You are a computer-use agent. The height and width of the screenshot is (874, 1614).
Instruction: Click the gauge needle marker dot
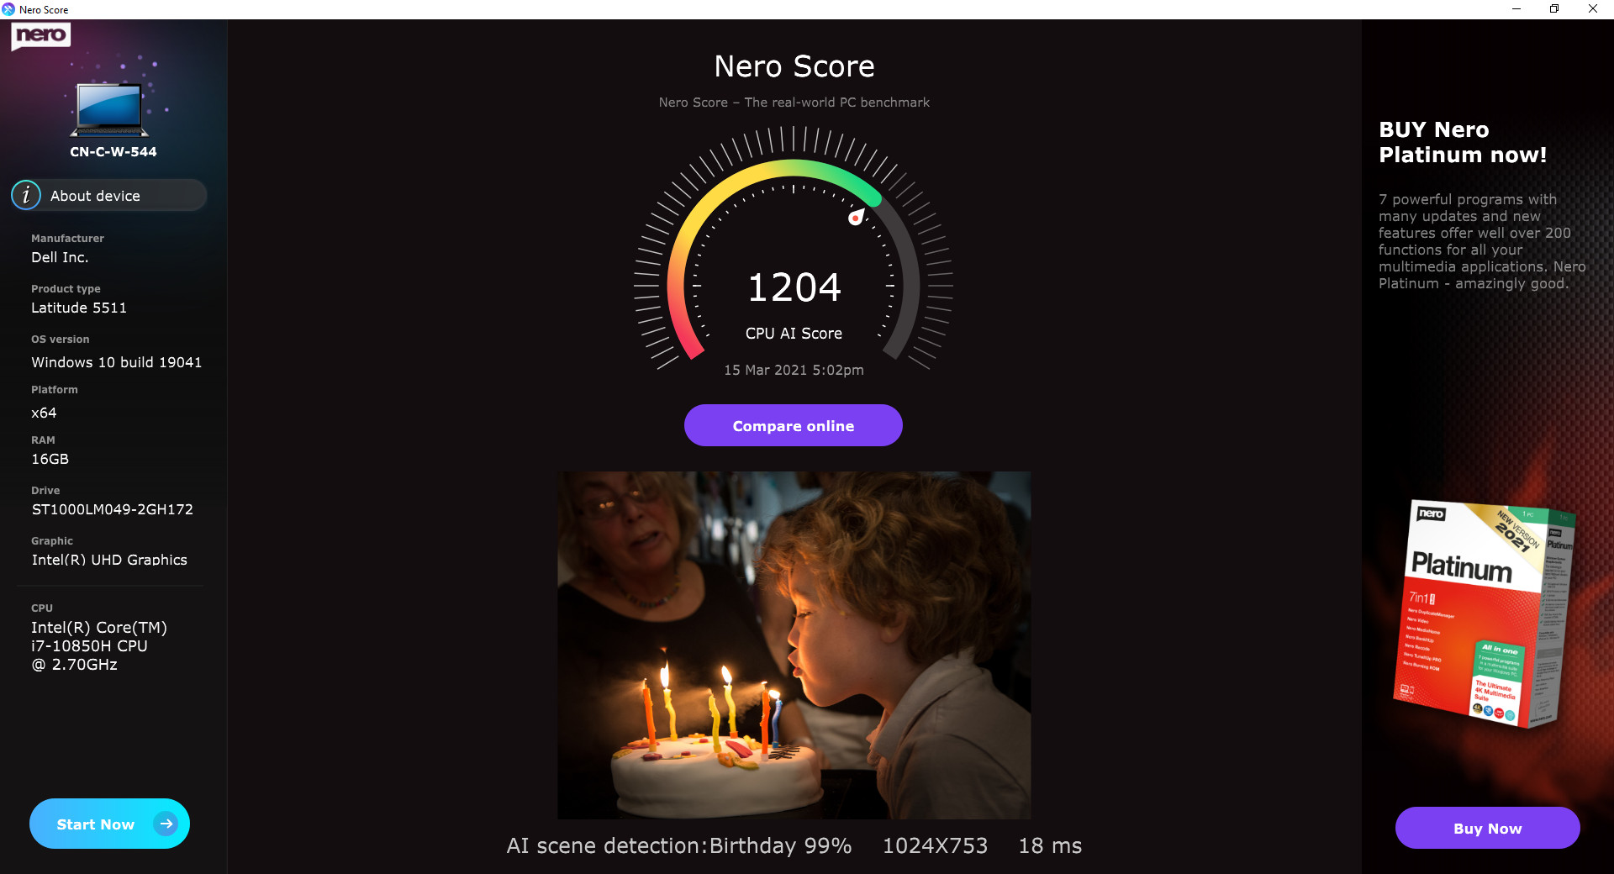pos(856,218)
